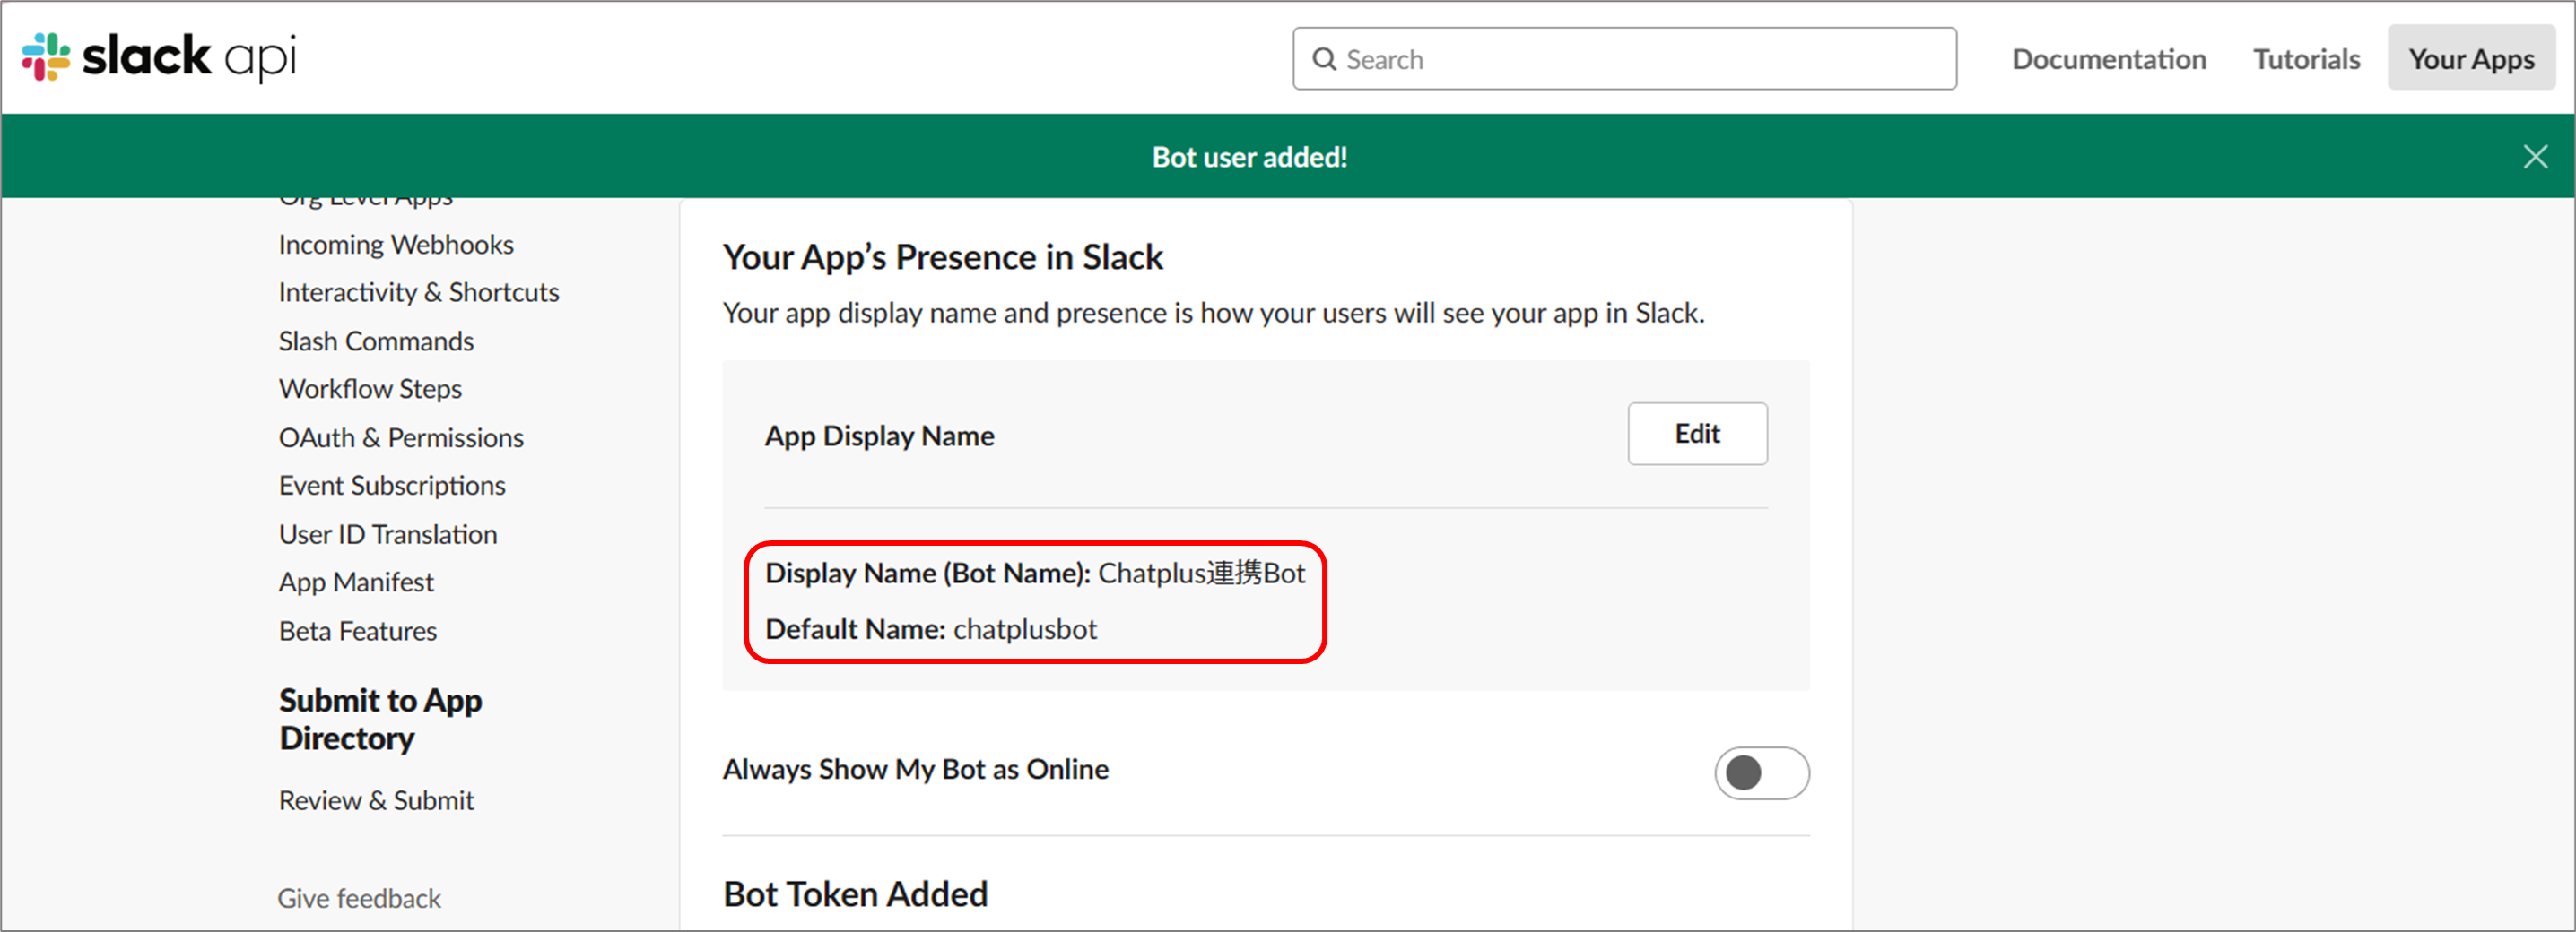Viewport: 2576px width, 932px height.
Task: Click the 'Default Name: chatplusbot' text
Action: [931, 629]
